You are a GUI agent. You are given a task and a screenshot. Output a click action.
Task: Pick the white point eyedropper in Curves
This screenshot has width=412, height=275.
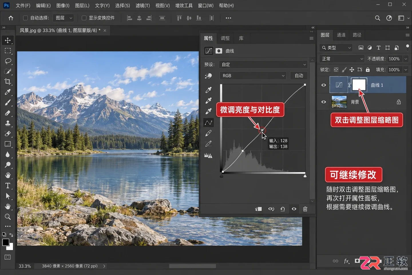[209, 111]
